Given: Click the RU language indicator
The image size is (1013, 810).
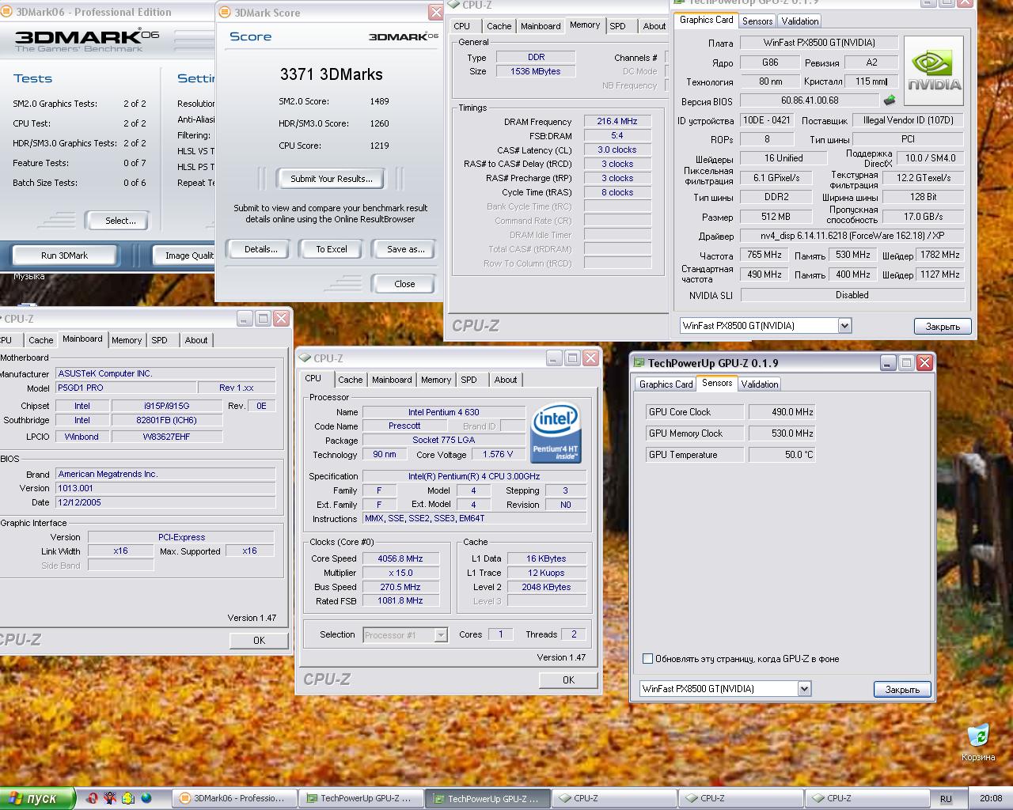Looking at the screenshot, I should coord(946,799).
